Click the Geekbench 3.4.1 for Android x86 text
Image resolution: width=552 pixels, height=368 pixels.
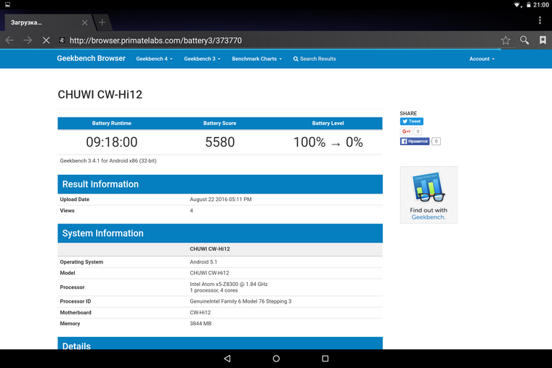[x=108, y=161]
